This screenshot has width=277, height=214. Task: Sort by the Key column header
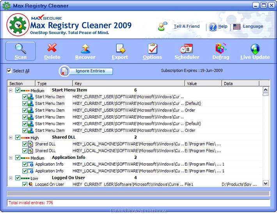(129, 83)
